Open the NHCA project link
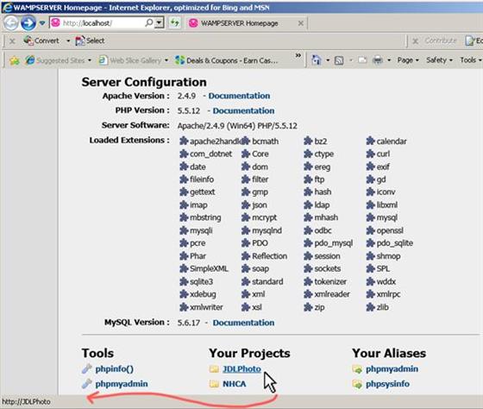483x409 pixels. 234,384
